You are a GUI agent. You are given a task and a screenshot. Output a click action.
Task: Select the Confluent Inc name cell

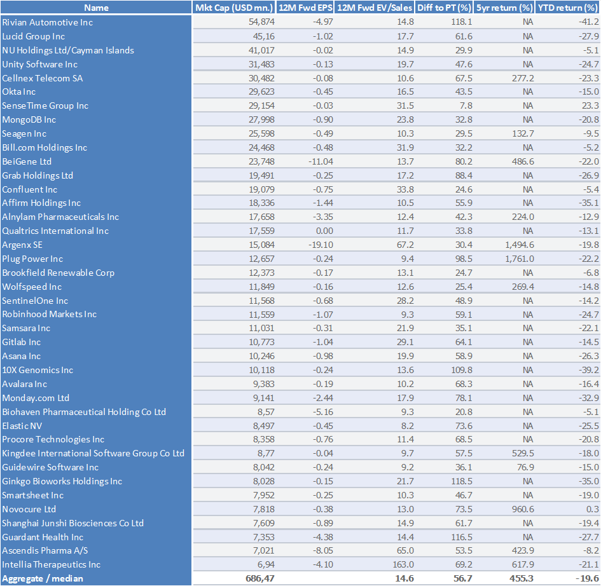point(29,189)
